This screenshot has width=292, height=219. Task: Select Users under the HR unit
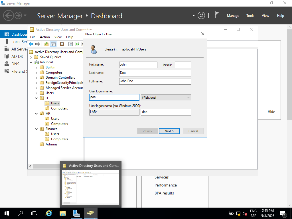(x=55, y=119)
